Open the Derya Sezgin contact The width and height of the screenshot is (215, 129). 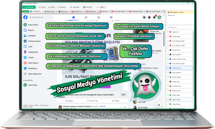140,107
